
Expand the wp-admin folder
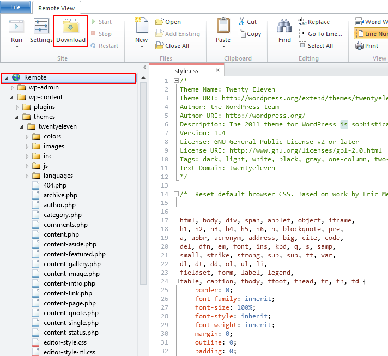(x=12, y=88)
